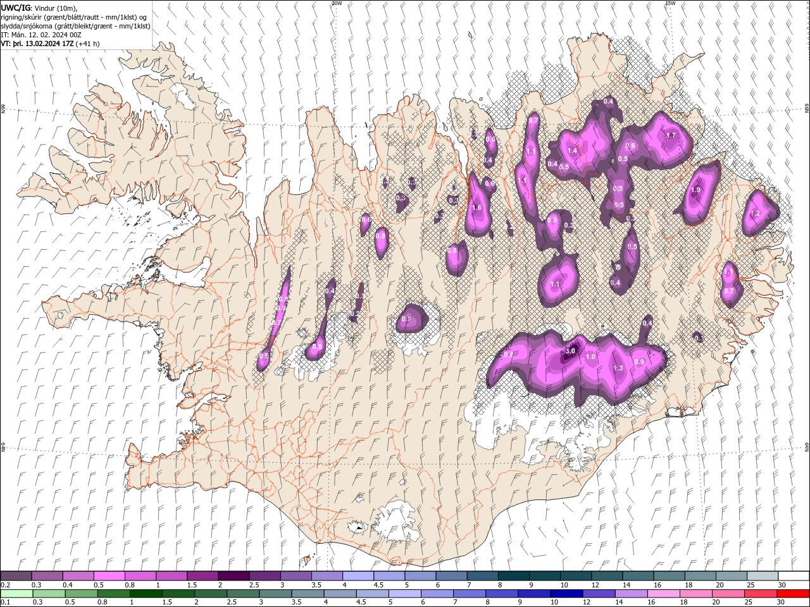
Task: Select the 25–30 red-pink swatch in bottom legend row
Action: (x=760, y=594)
